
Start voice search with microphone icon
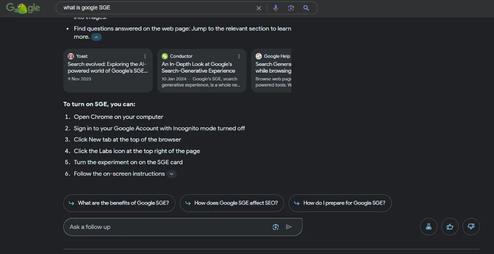275,8
